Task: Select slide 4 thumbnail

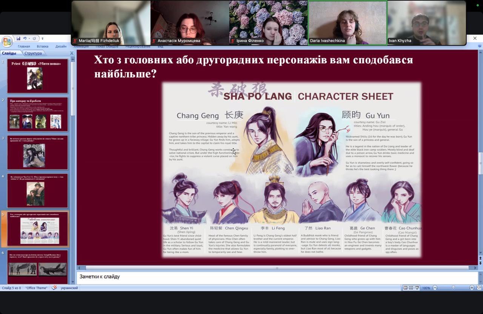Action: [38, 191]
